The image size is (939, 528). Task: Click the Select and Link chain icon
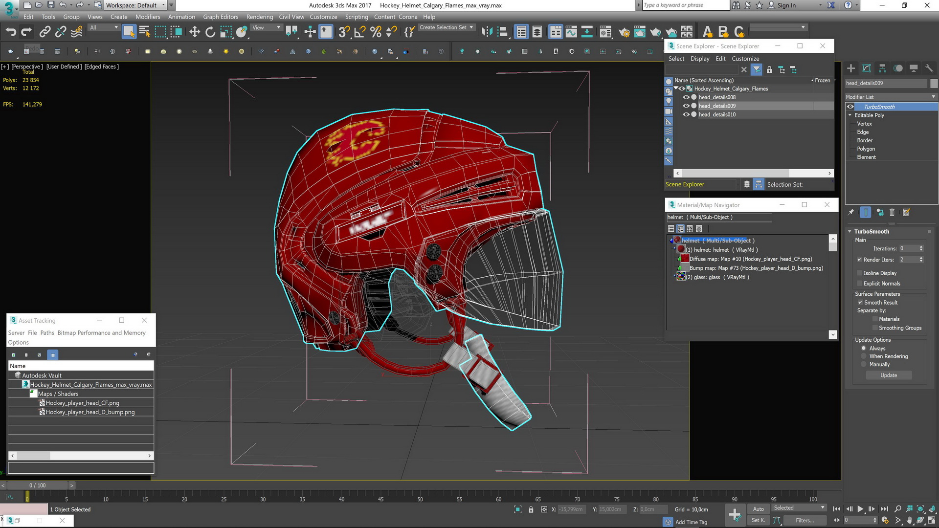(45, 32)
